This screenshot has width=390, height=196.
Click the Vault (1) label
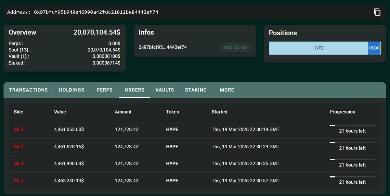click(19, 56)
